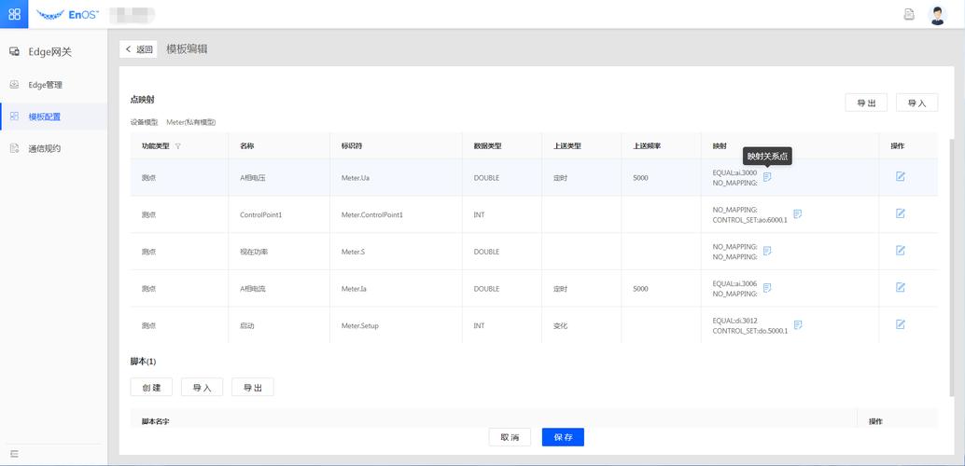
Task: Select the Edge管理 menu item
Action: tap(53, 85)
